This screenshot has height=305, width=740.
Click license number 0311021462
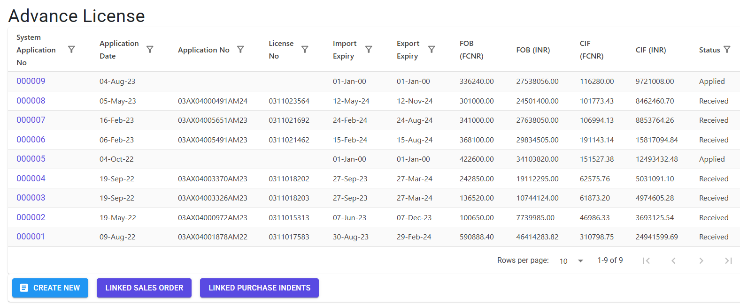pyautogui.click(x=289, y=140)
